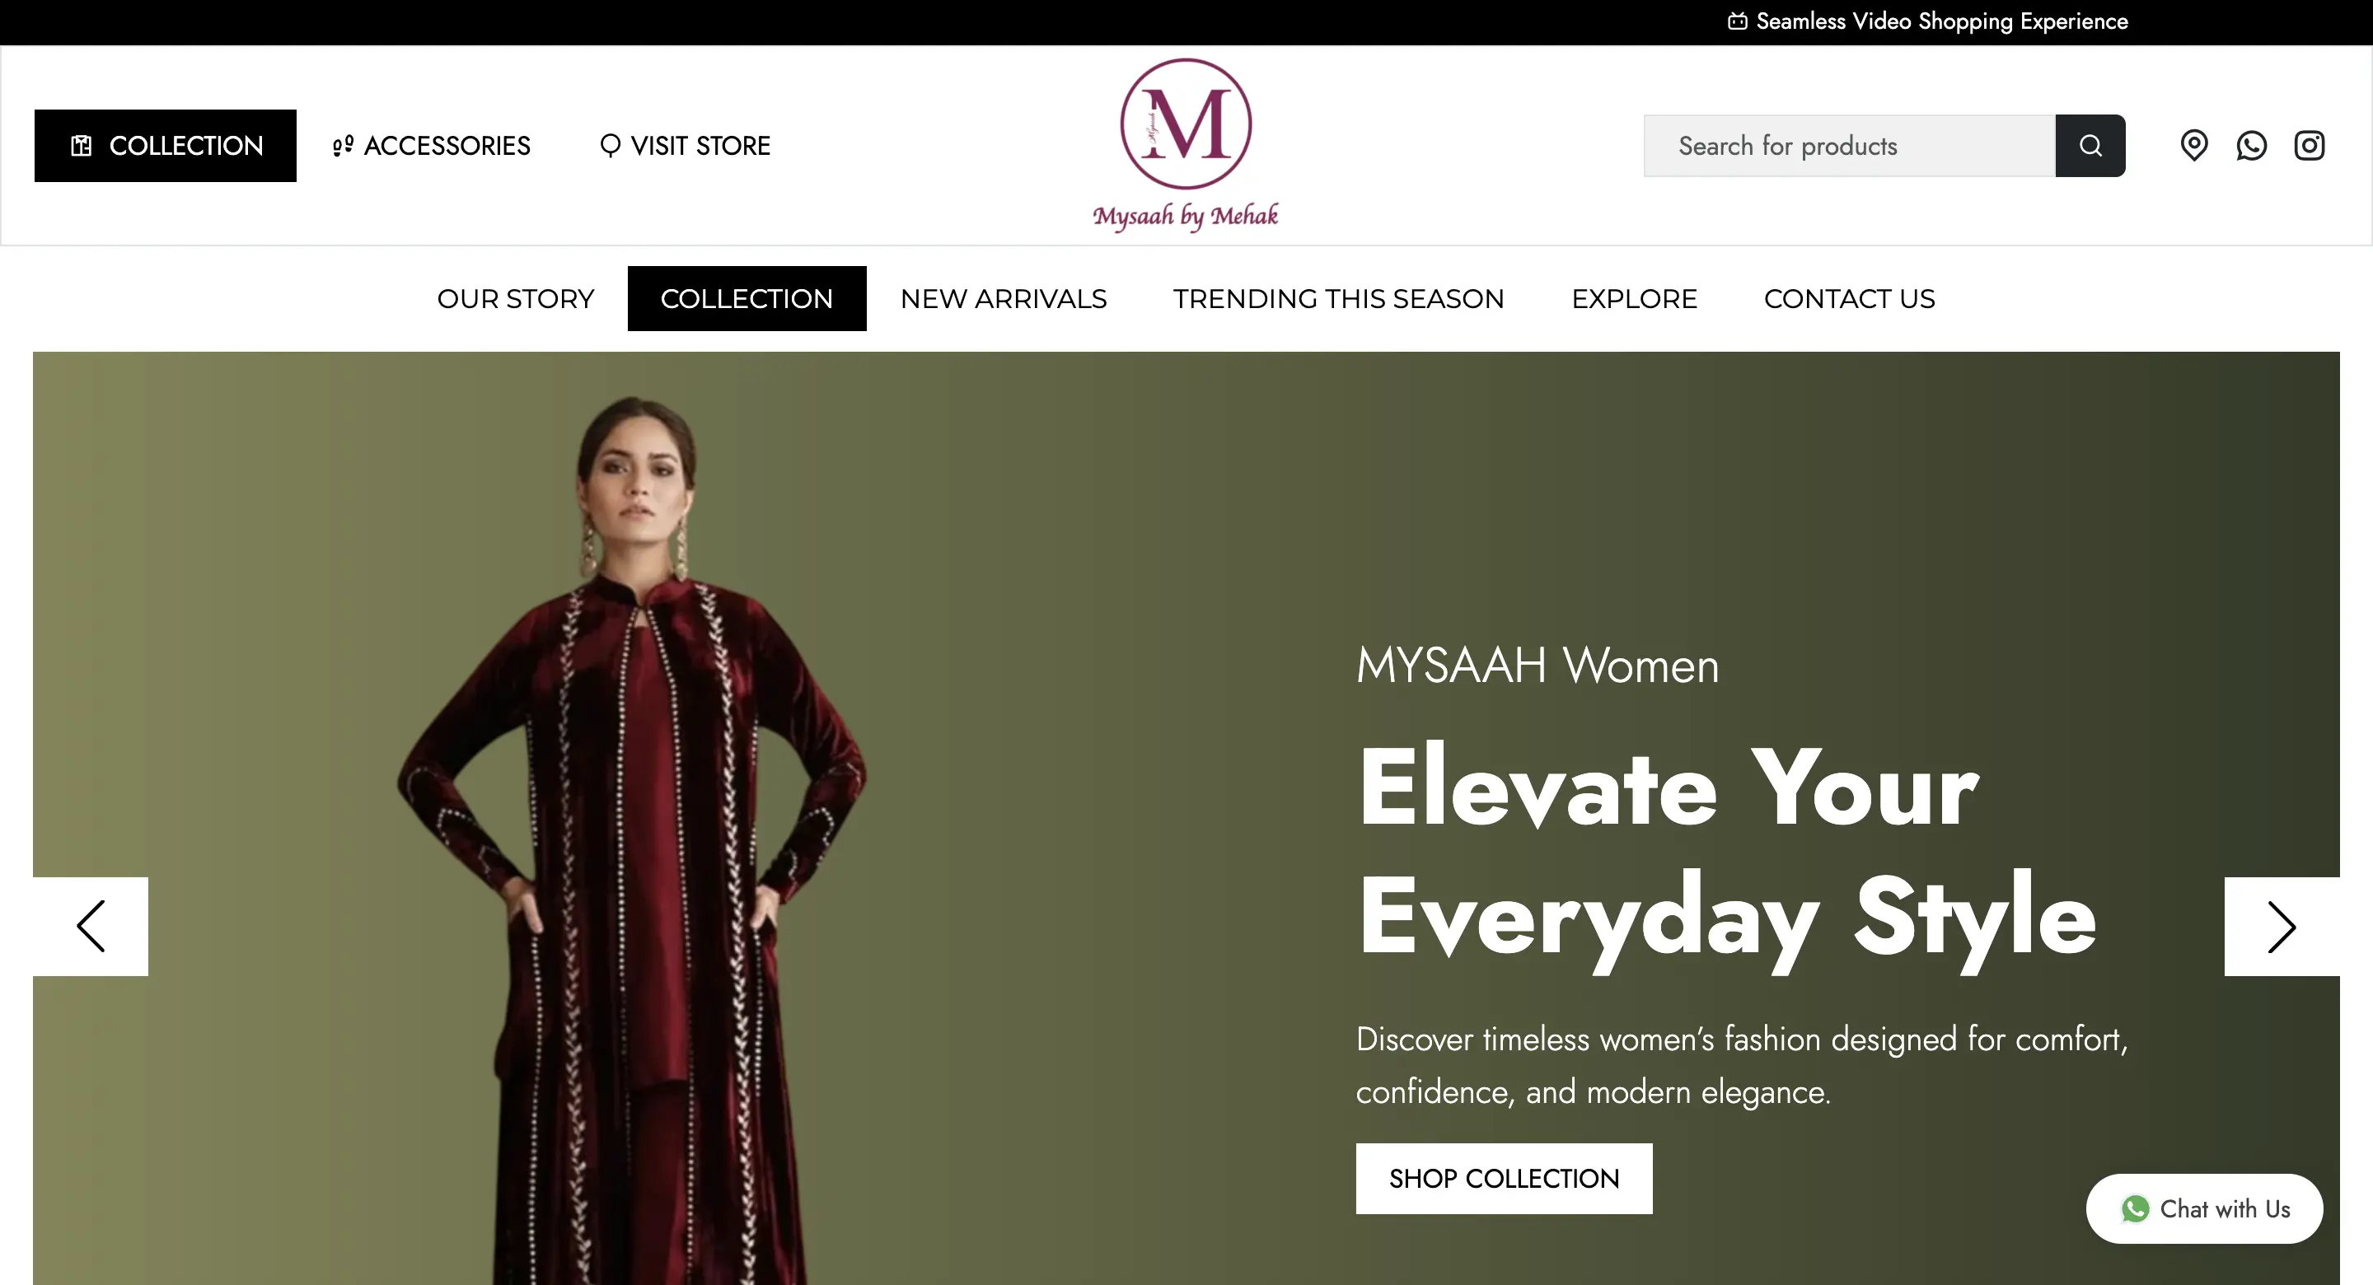Select the NEW ARRIVALS menu item
This screenshot has width=2373, height=1285.
pos(1004,298)
